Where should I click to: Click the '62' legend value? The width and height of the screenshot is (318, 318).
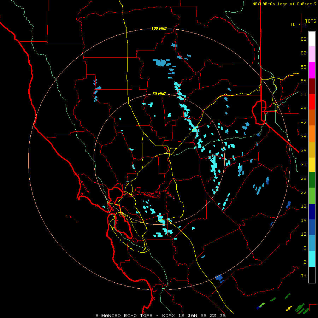point(304,53)
